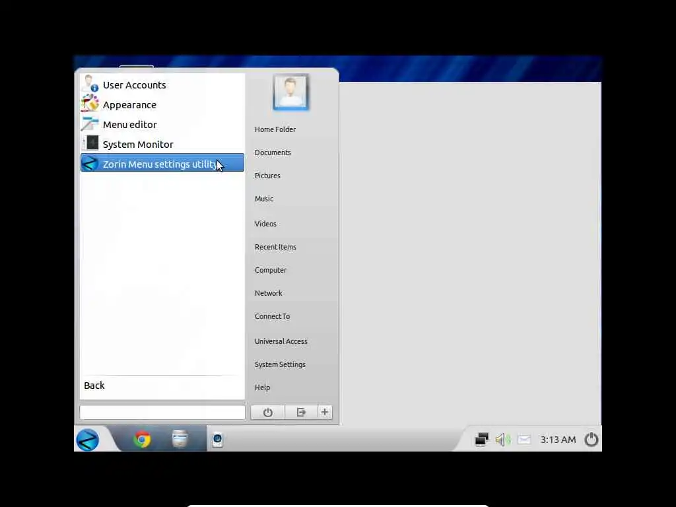Click the running application taskbar icon
676x507 pixels.
pos(218,440)
